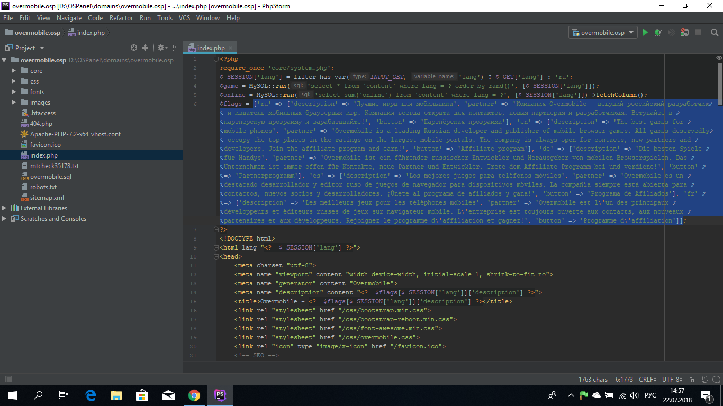Toggle PHP debug connection listening

[685, 33]
